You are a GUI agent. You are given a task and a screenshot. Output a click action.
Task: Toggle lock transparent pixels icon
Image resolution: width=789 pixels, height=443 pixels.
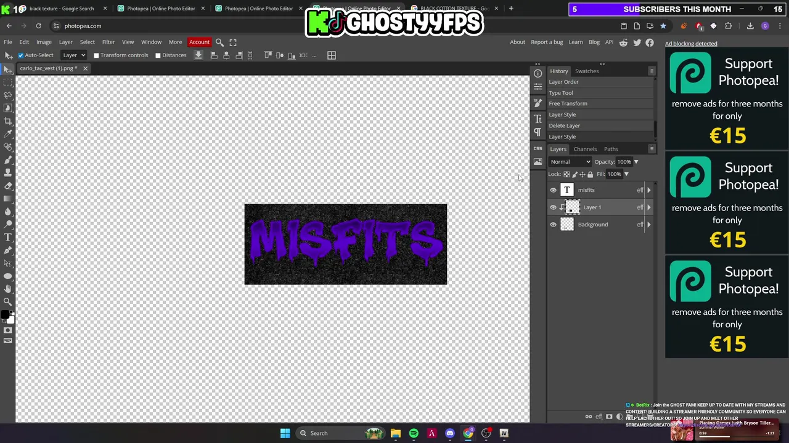(x=566, y=174)
